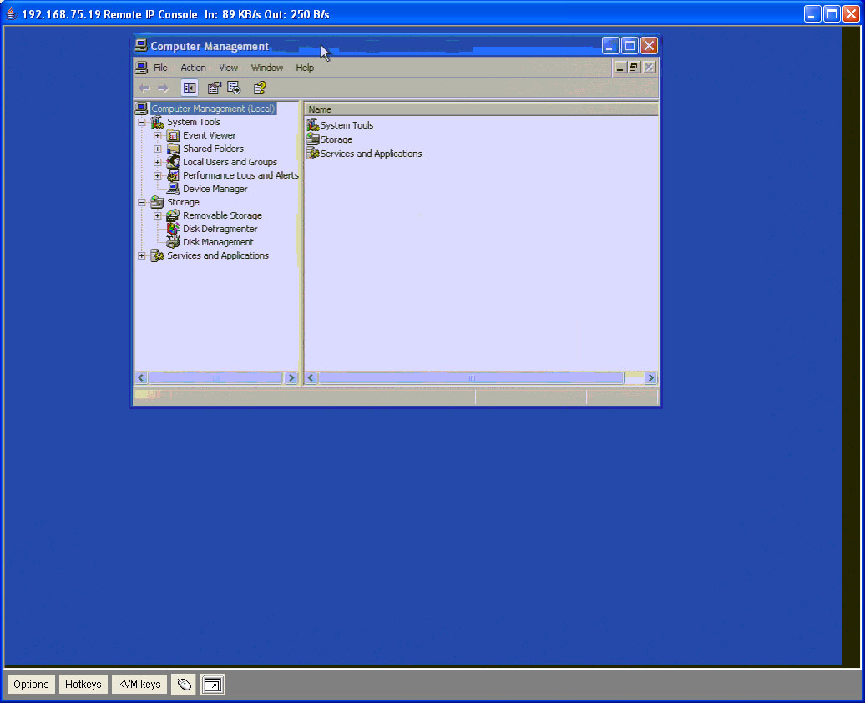Toggle the Show/Hide Console Tree toolbar icon

pyautogui.click(x=190, y=88)
